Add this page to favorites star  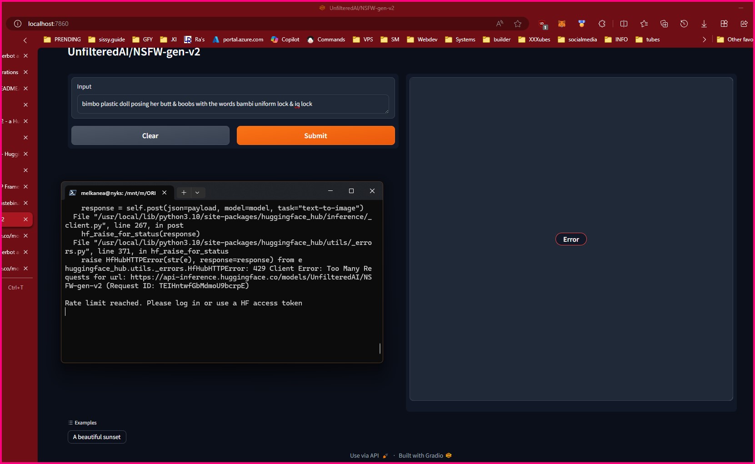(518, 24)
